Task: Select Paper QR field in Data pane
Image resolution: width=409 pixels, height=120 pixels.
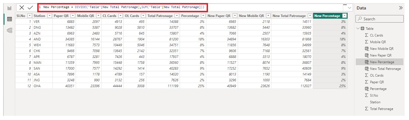Action: click(377, 82)
